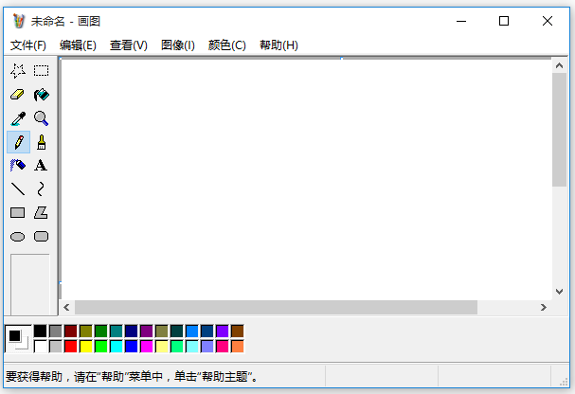
Task: Select the dark green color swatch
Action: [100, 331]
